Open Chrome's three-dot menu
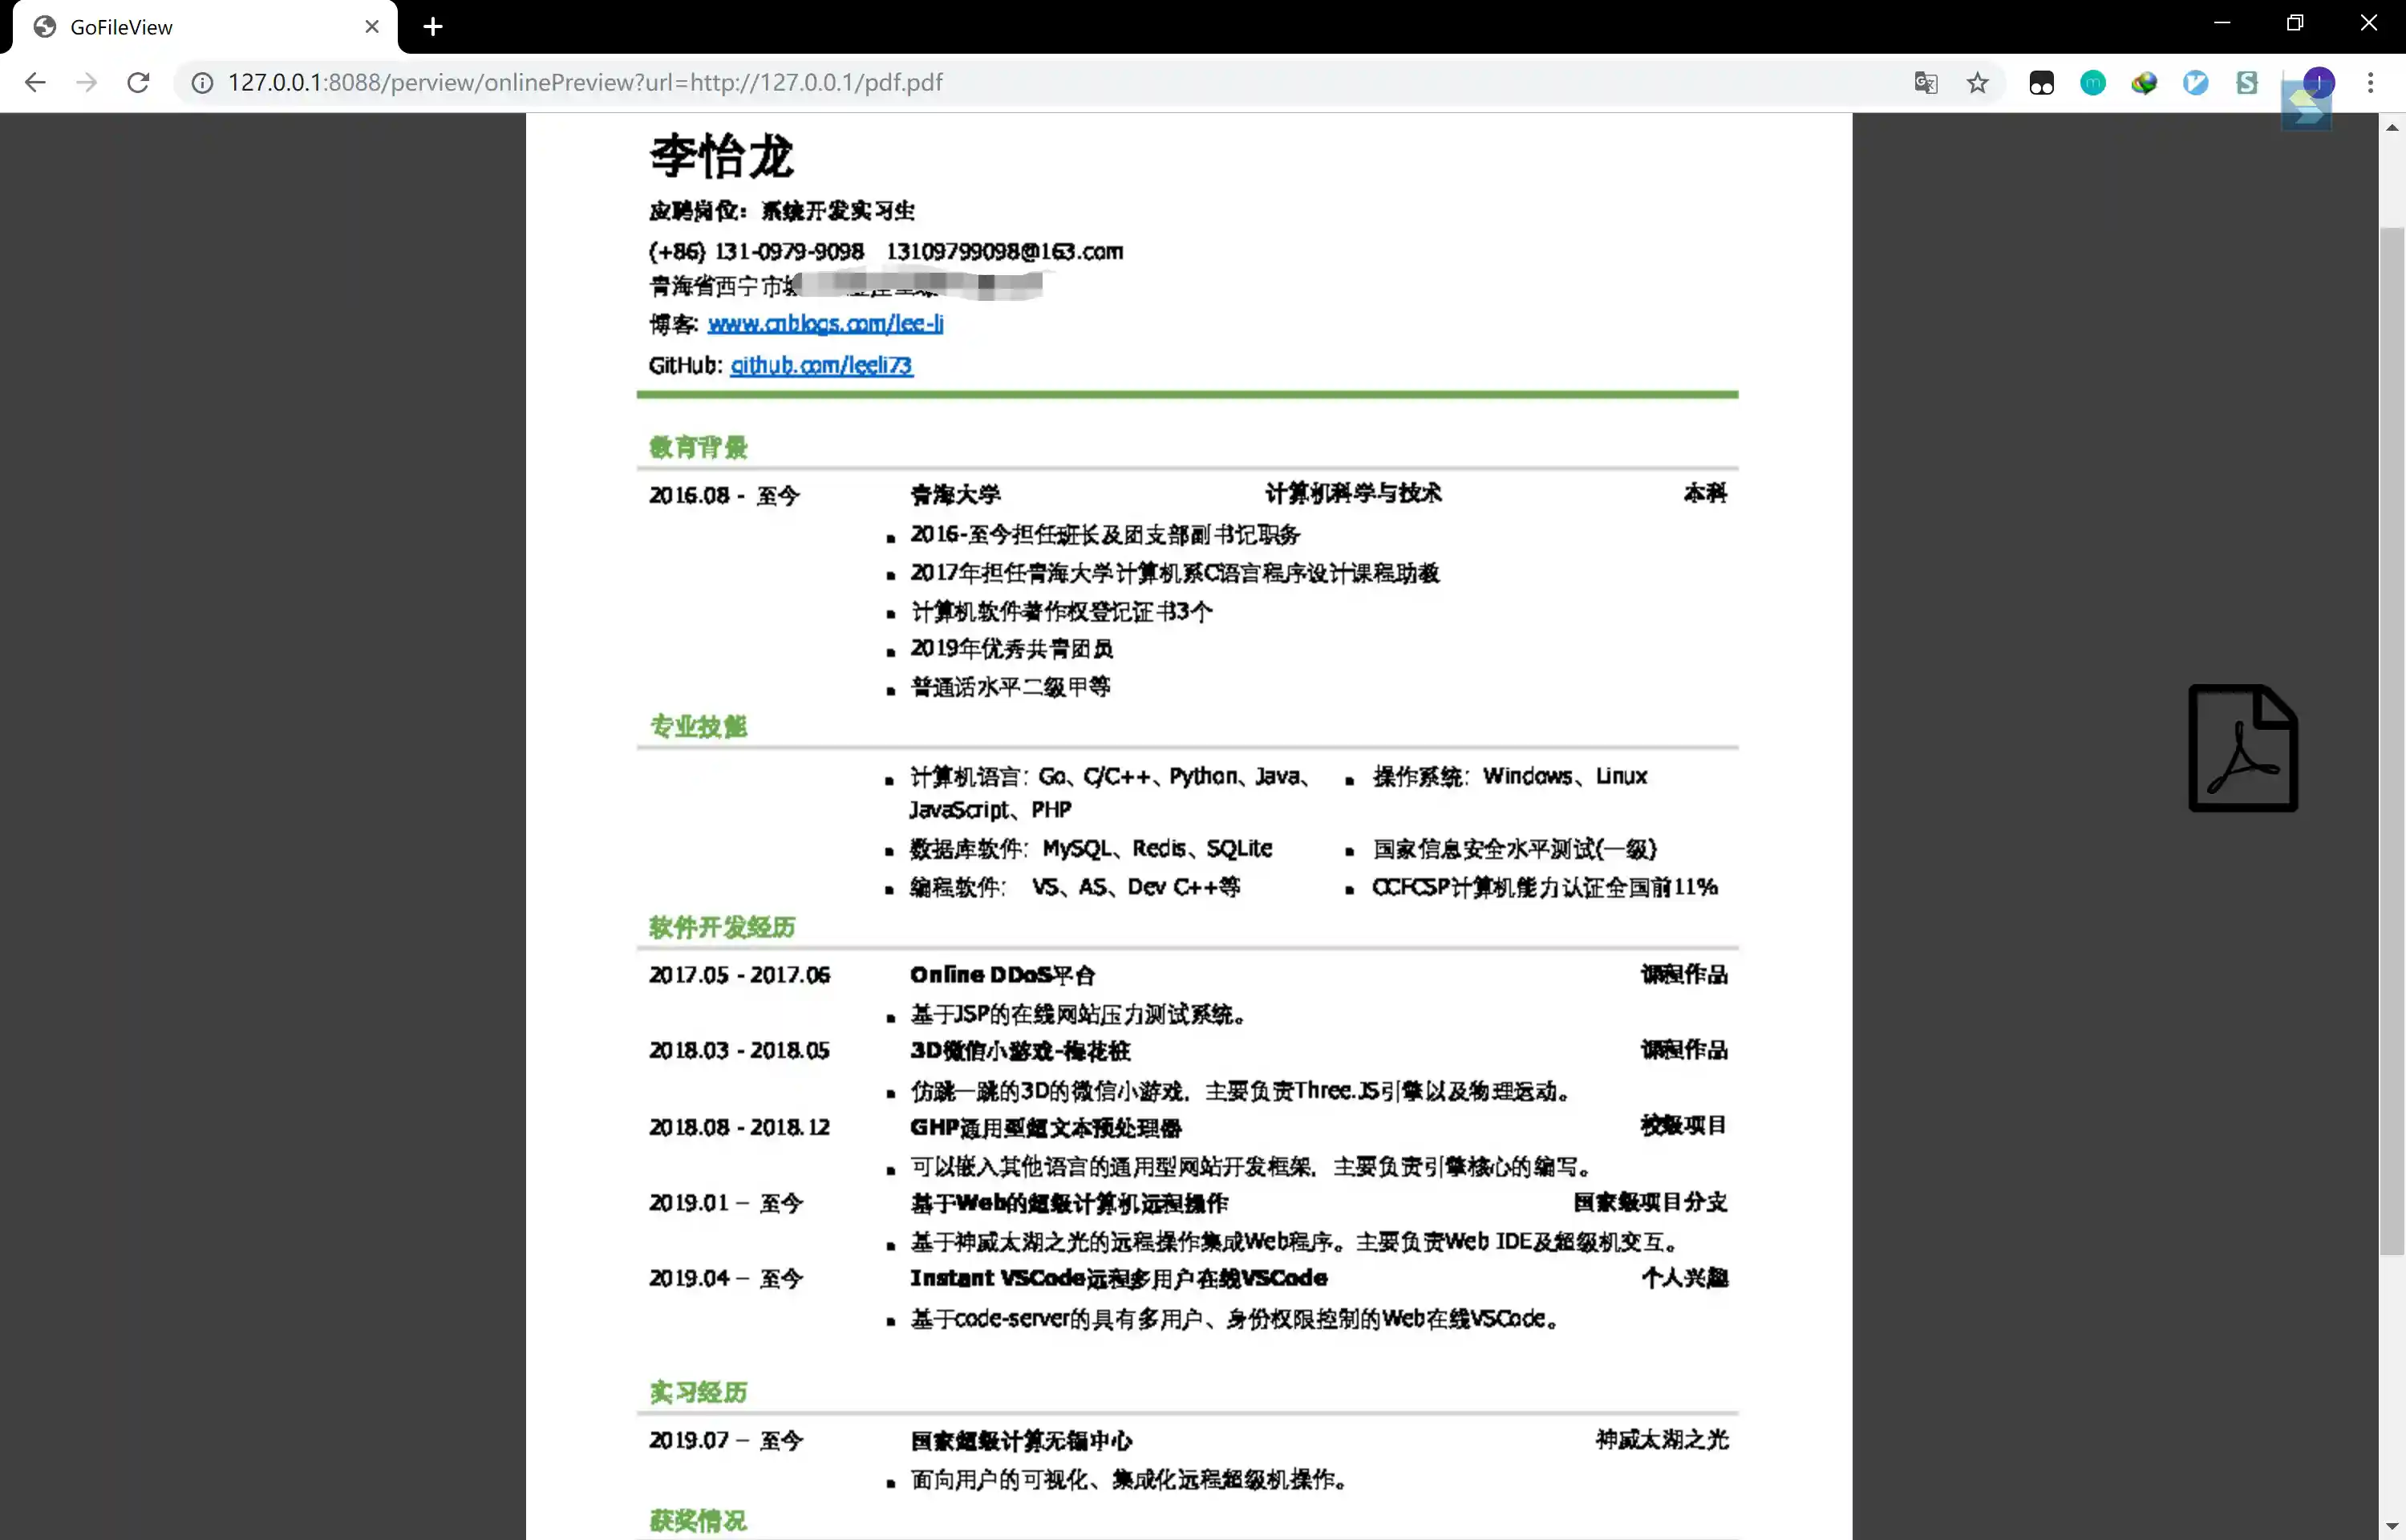Screen dimensions: 2406x1540 [x=2369, y=83]
